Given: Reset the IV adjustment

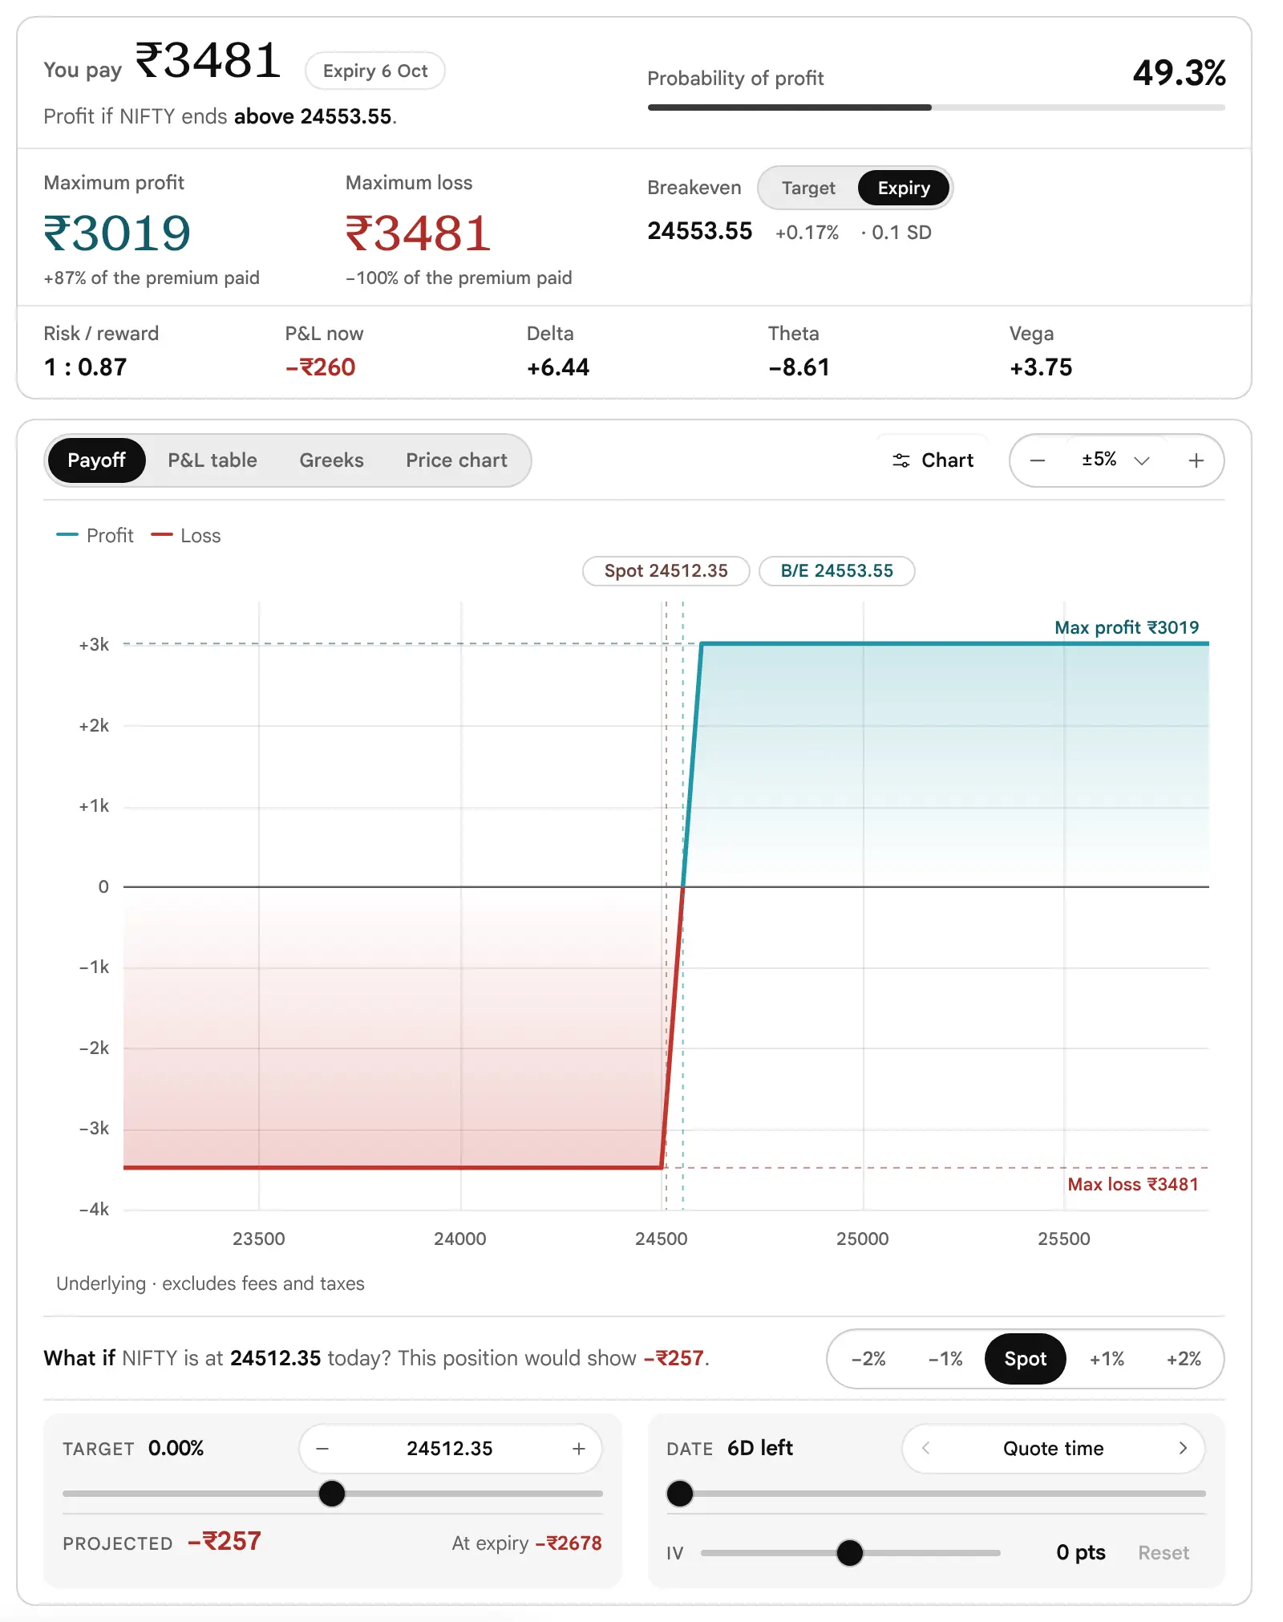Looking at the screenshot, I should coord(1163,1553).
